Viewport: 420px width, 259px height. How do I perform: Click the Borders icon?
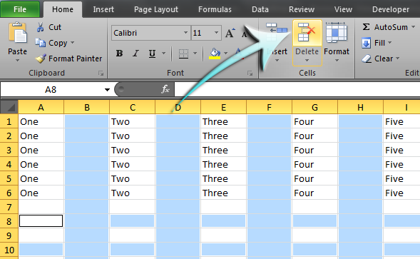(x=183, y=54)
